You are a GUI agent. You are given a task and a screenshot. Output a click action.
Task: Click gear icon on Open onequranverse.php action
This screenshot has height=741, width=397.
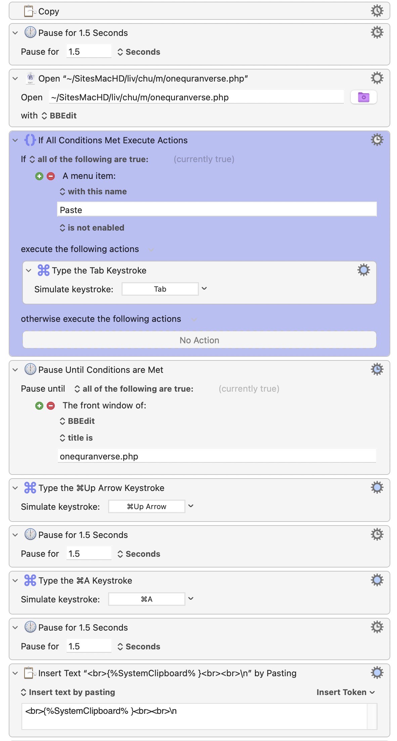click(x=377, y=78)
